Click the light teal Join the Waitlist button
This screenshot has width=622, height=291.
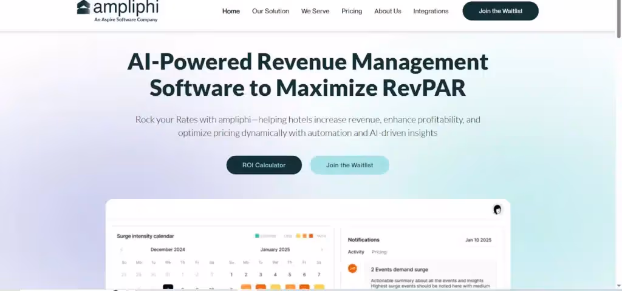[x=349, y=165]
